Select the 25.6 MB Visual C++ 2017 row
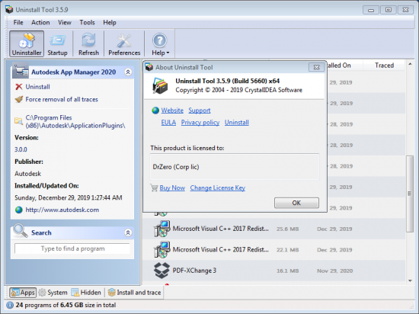 point(273,229)
